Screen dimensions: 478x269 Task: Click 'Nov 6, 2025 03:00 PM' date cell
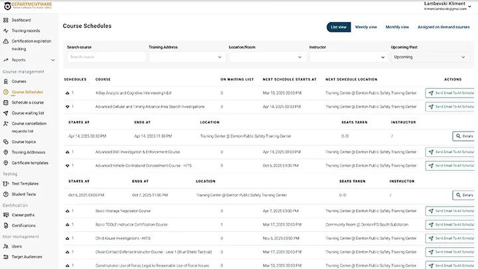click(281, 238)
